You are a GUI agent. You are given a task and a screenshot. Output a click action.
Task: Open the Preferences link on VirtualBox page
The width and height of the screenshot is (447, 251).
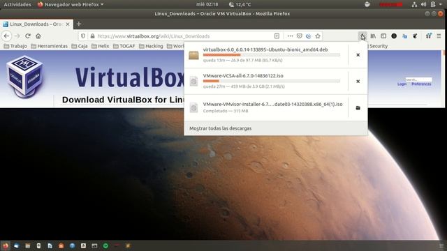421,84
